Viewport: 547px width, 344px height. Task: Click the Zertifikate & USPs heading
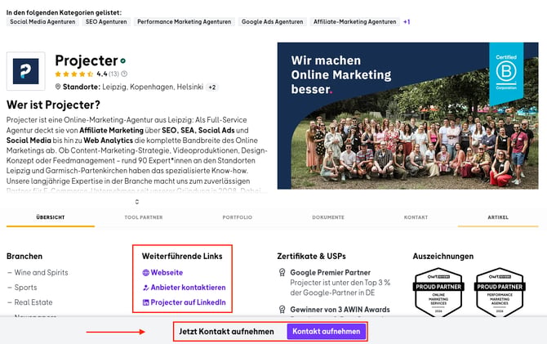click(x=312, y=257)
